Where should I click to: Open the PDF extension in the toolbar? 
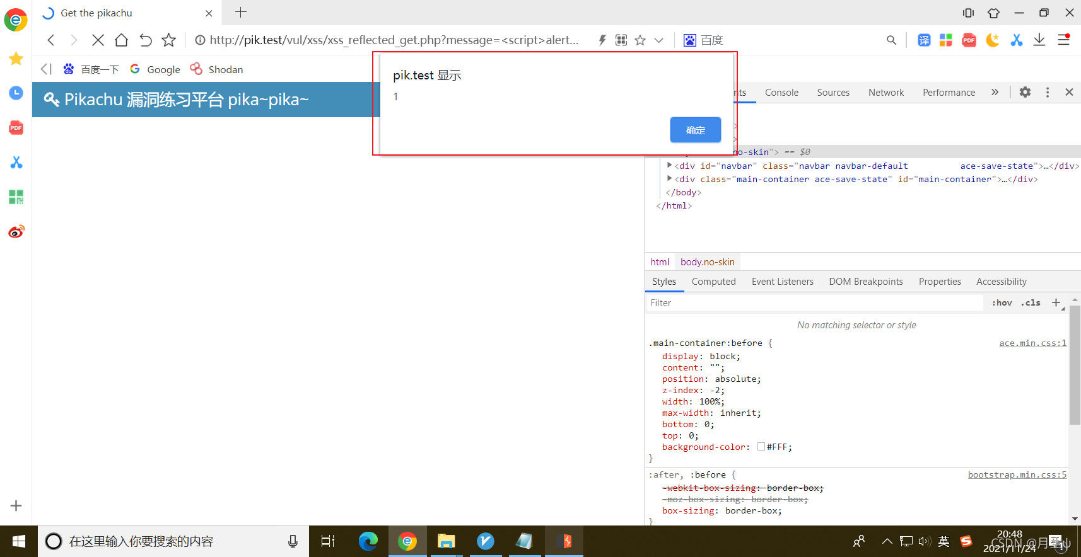tap(969, 40)
